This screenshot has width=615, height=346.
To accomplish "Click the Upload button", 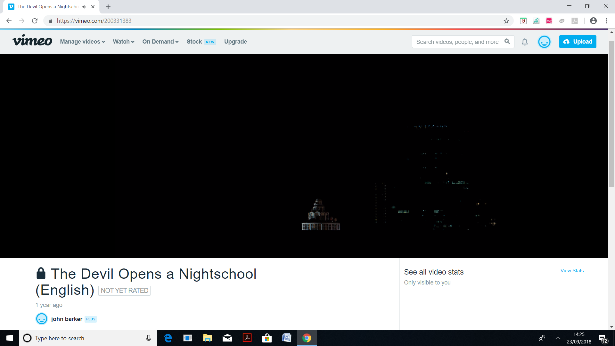I will pyautogui.click(x=578, y=42).
